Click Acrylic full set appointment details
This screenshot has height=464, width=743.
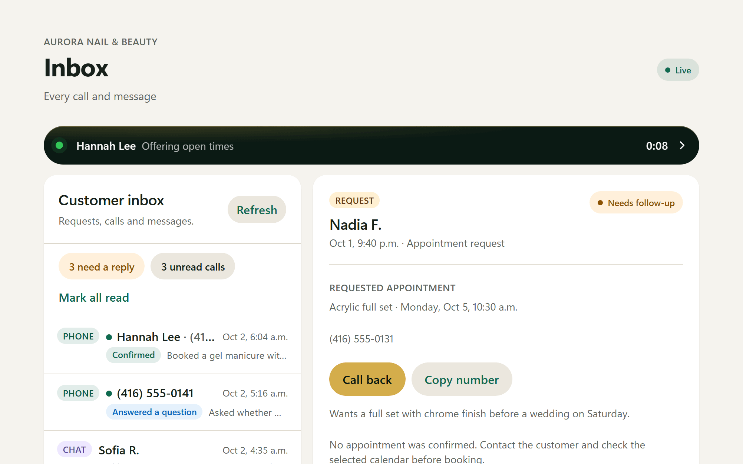[423, 307]
